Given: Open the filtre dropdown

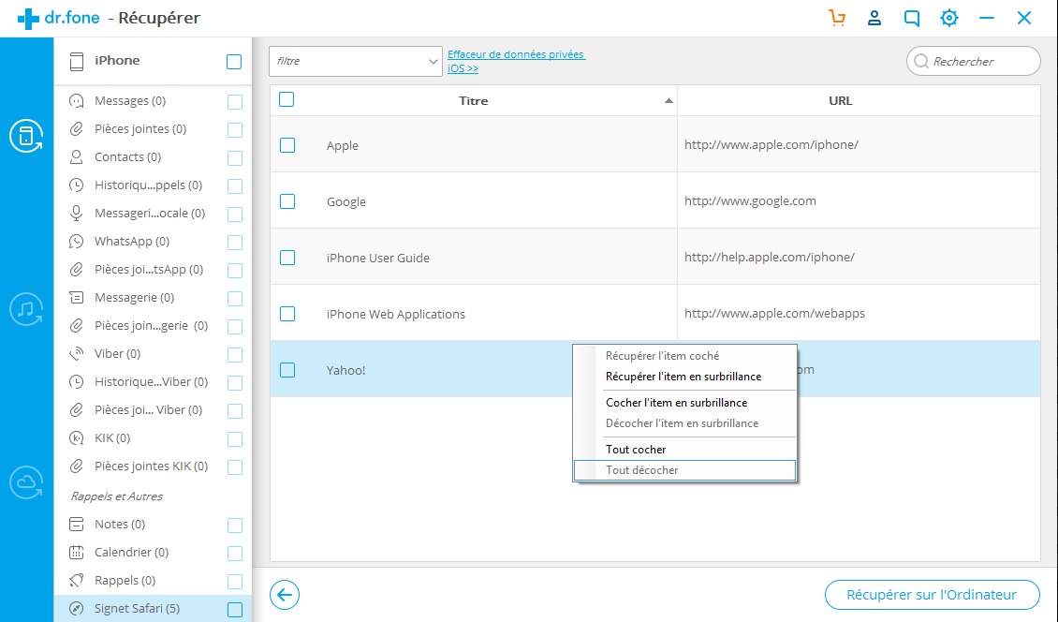Looking at the screenshot, I should tap(356, 62).
